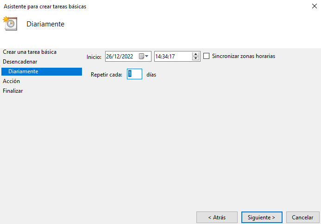Click the Inicio label

coord(94,57)
